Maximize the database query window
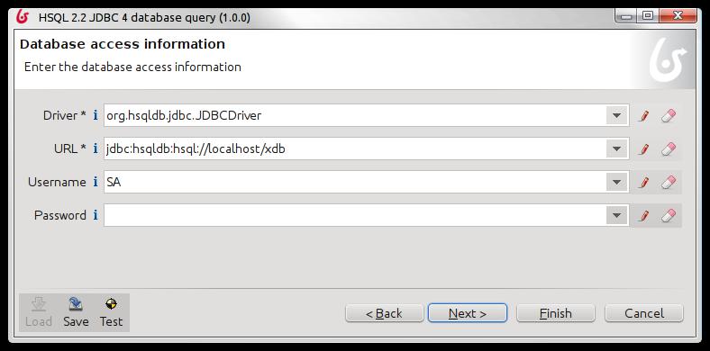 click(x=648, y=16)
